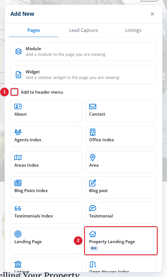Select the Blog post card
Image resolution: width=167 pixels, height=277 pixels.
pyautogui.click(x=121, y=187)
